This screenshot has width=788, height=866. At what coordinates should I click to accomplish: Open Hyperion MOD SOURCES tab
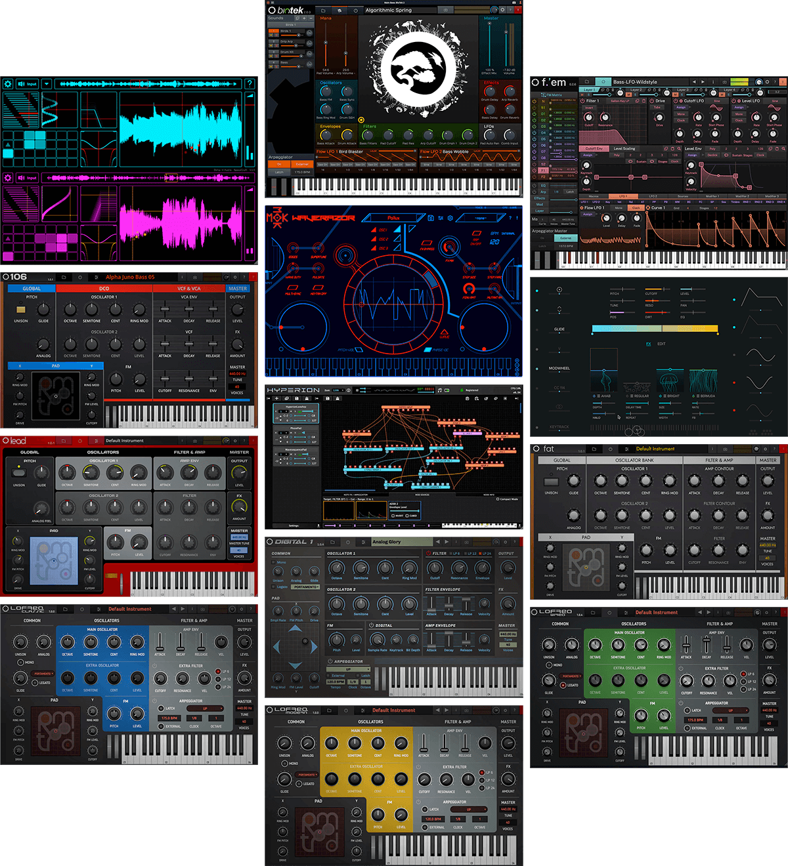point(422,495)
